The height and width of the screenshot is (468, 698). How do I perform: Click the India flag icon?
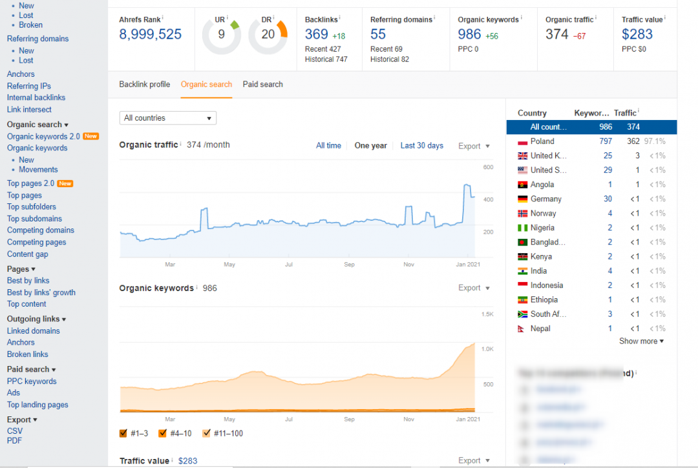tap(523, 271)
